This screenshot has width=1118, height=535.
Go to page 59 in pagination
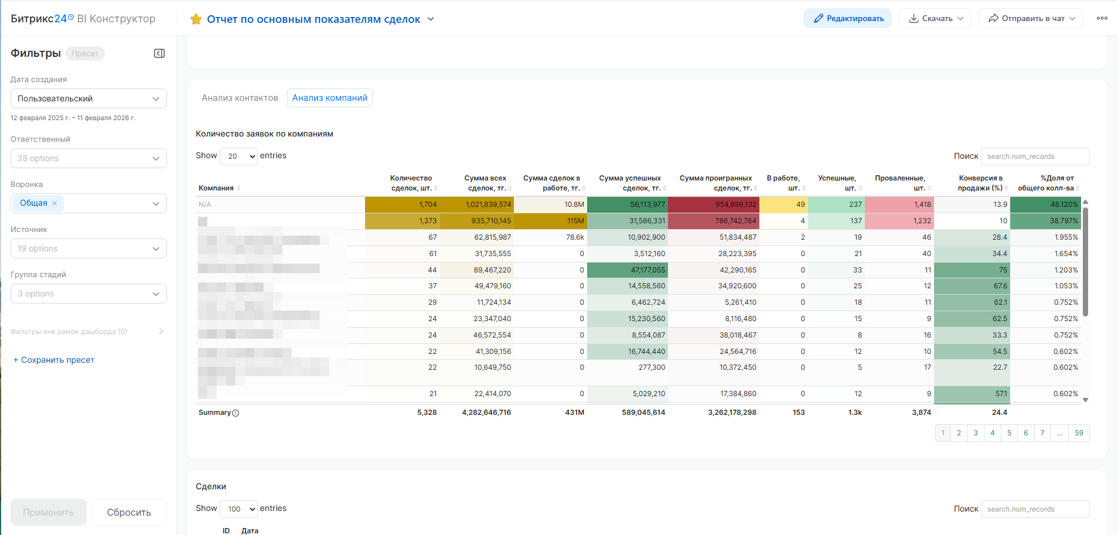pyautogui.click(x=1079, y=433)
